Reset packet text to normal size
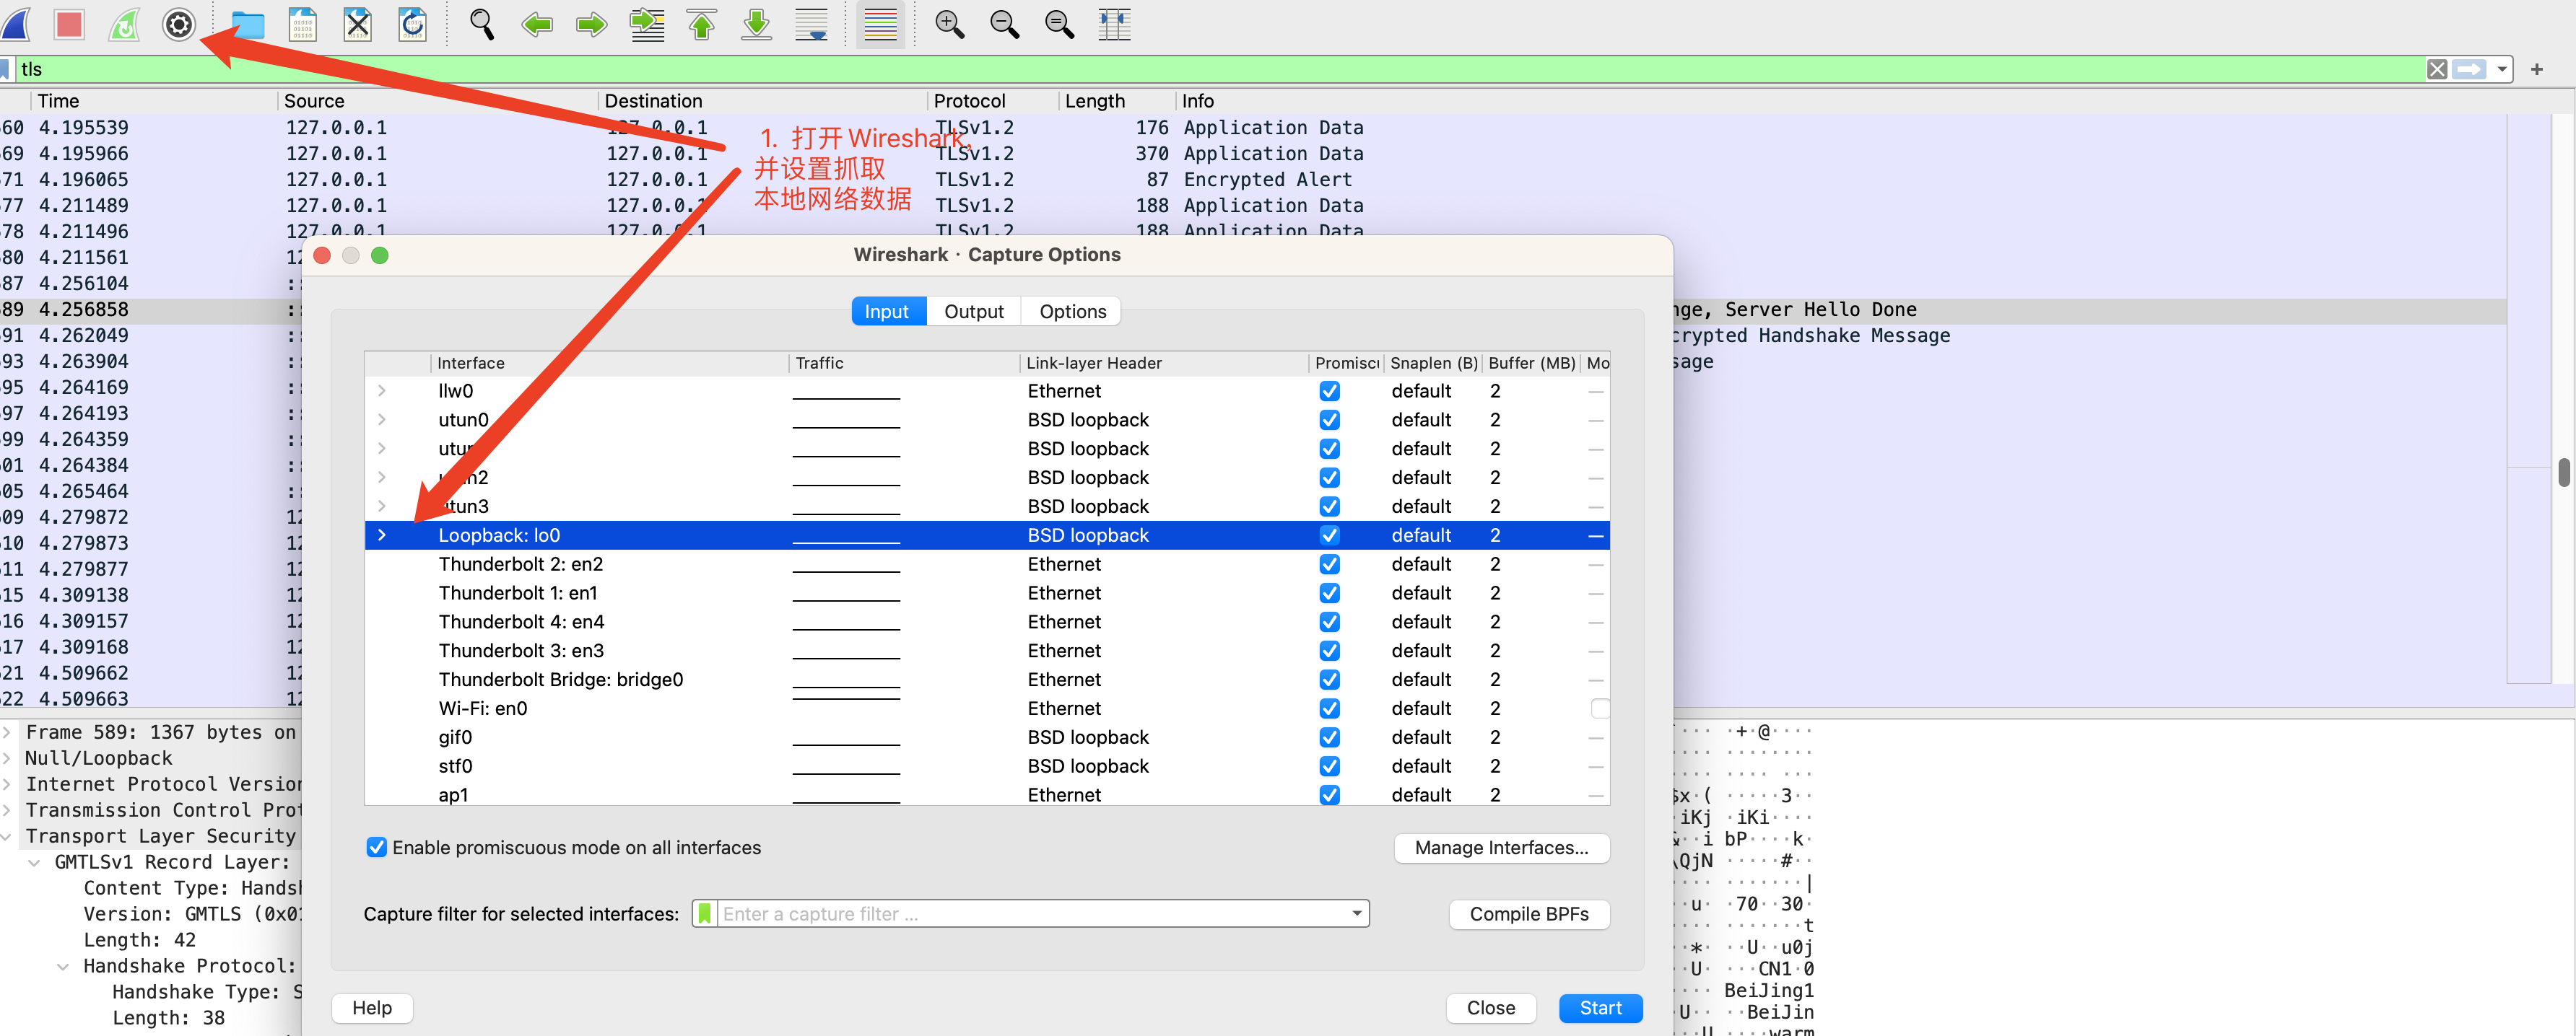Image resolution: width=2576 pixels, height=1036 pixels. 1059,24
